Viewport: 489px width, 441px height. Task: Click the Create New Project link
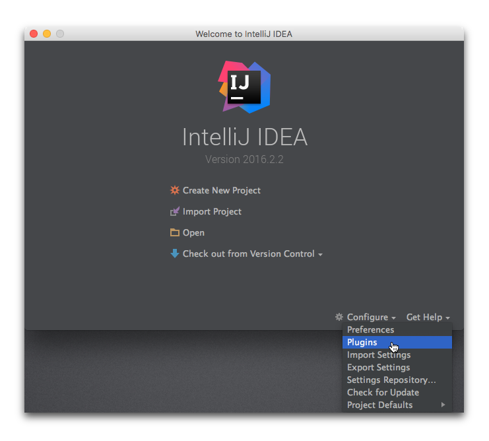(222, 191)
